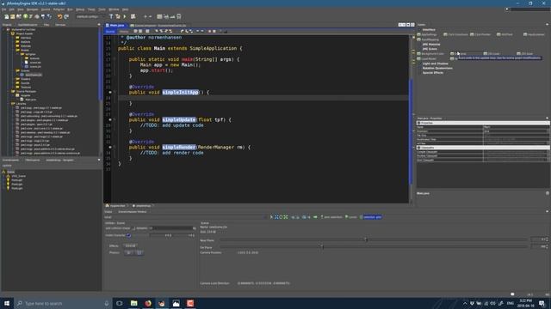Click the Source view button in editor
This screenshot has width=551, height=309.
coord(110,31)
